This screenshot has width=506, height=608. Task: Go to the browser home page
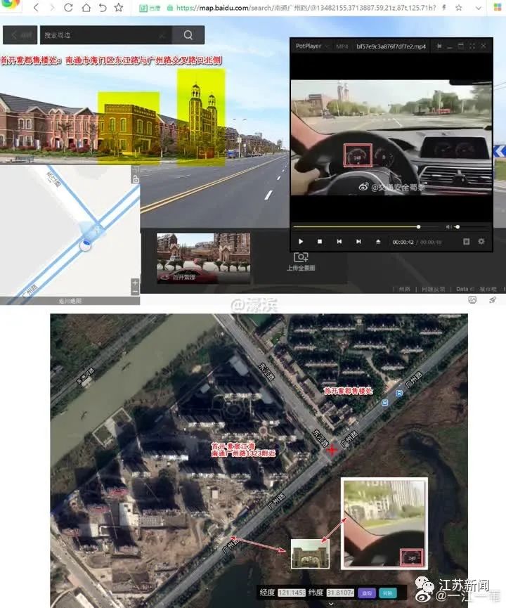[x=85, y=8]
